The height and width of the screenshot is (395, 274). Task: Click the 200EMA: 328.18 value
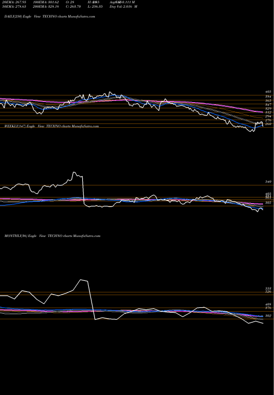(x=45, y=7)
